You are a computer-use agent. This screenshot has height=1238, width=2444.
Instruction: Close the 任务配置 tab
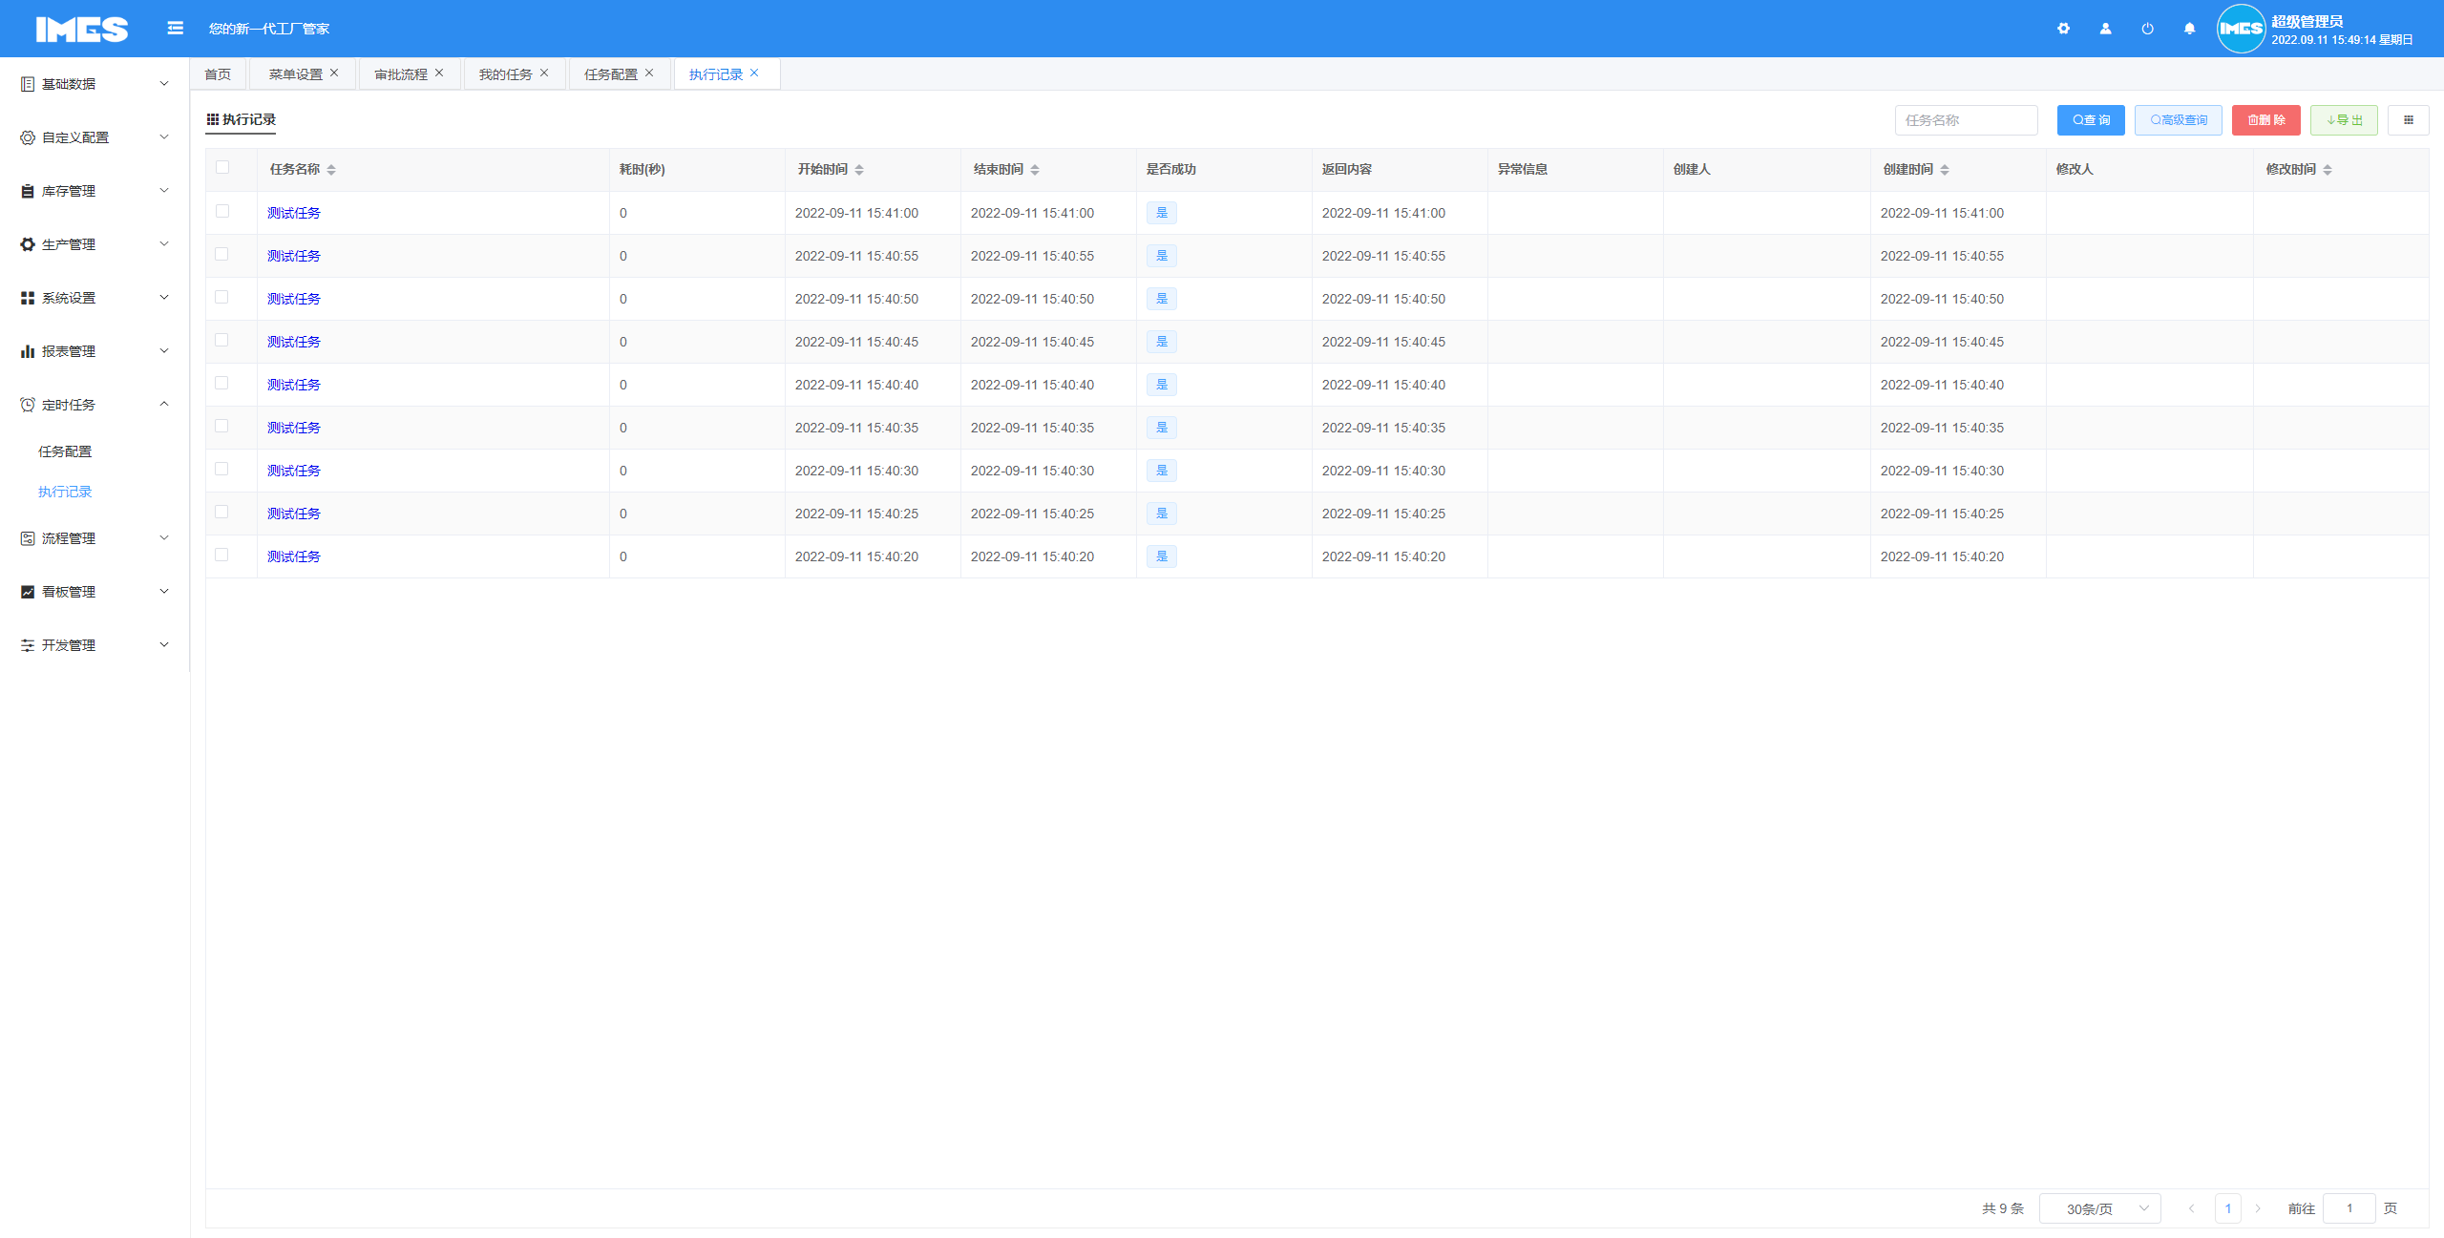pos(649,73)
